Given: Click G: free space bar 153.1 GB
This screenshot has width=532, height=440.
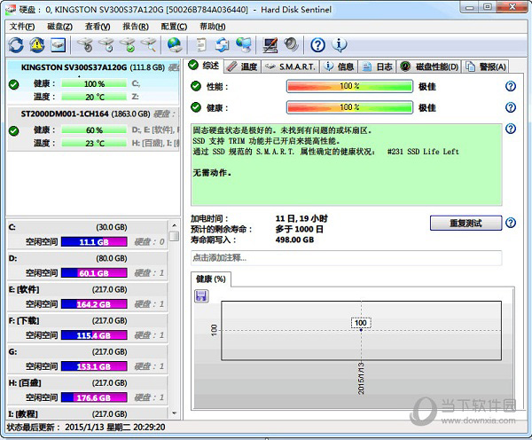Looking at the screenshot, I should pyautogui.click(x=94, y=366).
